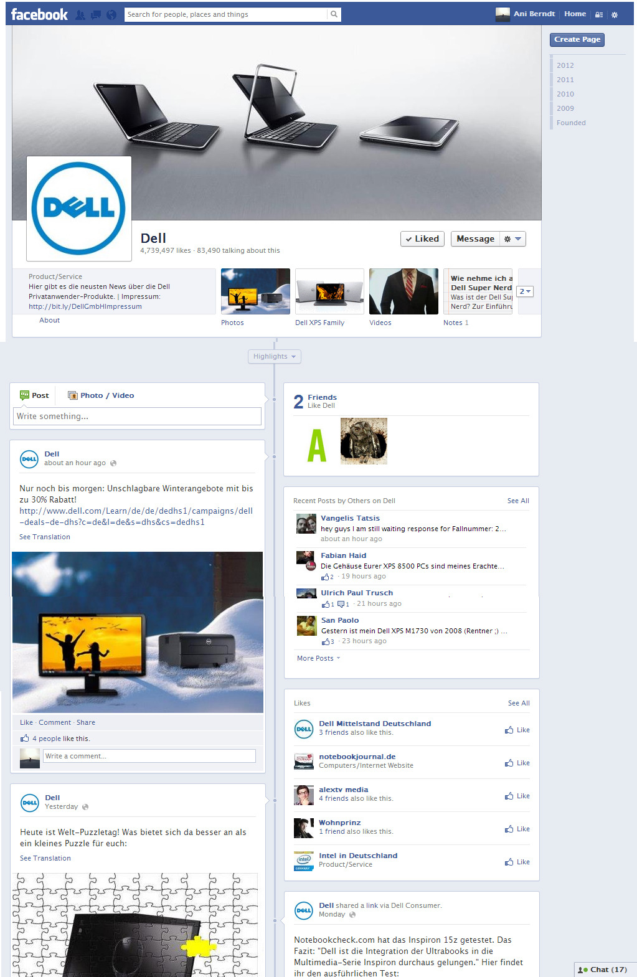
Task: Like Intel in Deutschland page
Action: 517,862
